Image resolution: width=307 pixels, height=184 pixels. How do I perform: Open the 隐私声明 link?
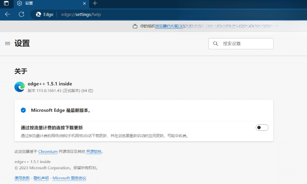(x=41, y=178)
